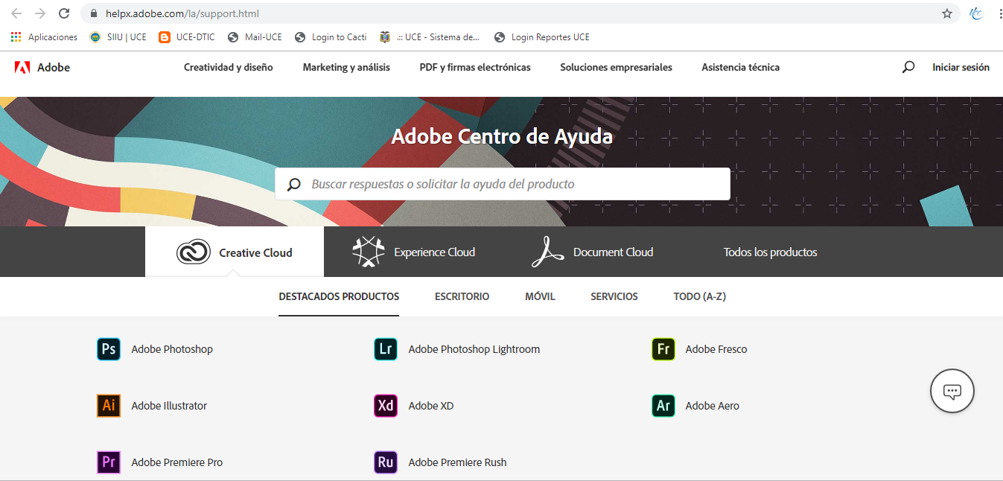Click the Premiere Rush Ru icon

pos(386,462)
